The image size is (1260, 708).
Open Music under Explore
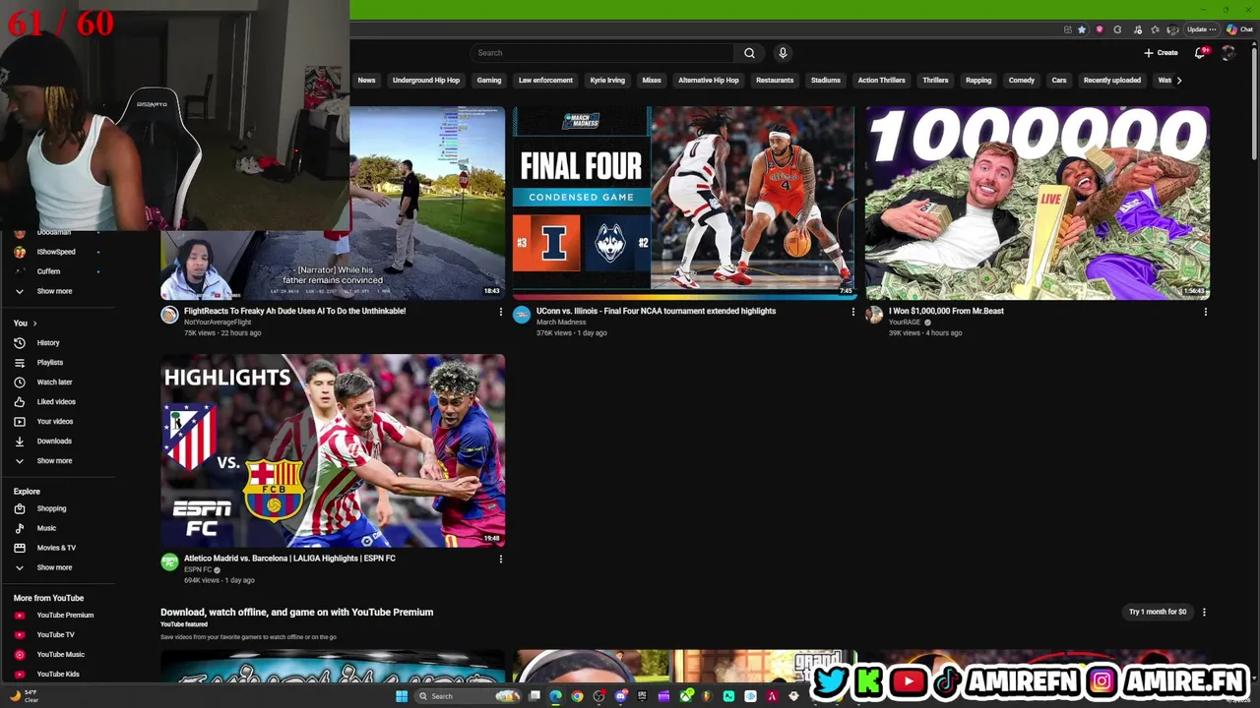coord(46,528)
